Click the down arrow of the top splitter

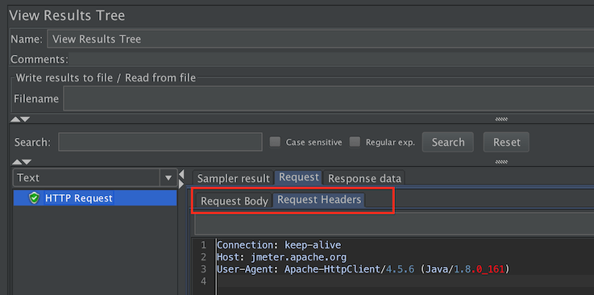click(x=25, y=119)
